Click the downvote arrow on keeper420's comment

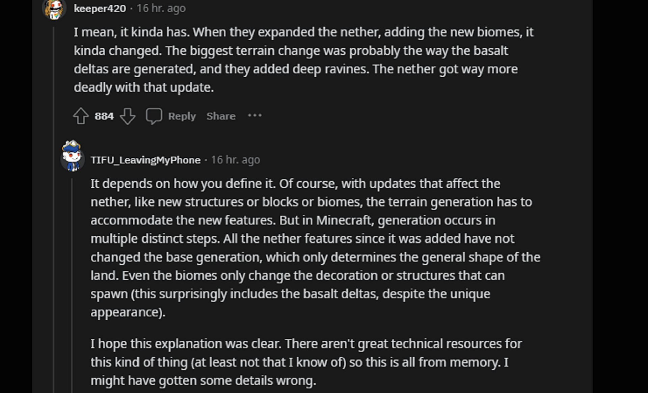point(128,116)
